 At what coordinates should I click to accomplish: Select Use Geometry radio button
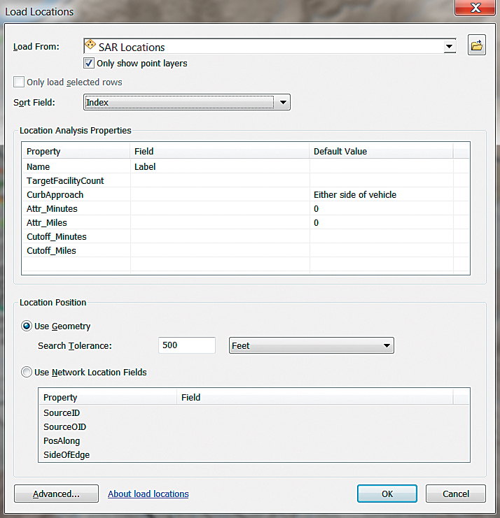(27, 326)
